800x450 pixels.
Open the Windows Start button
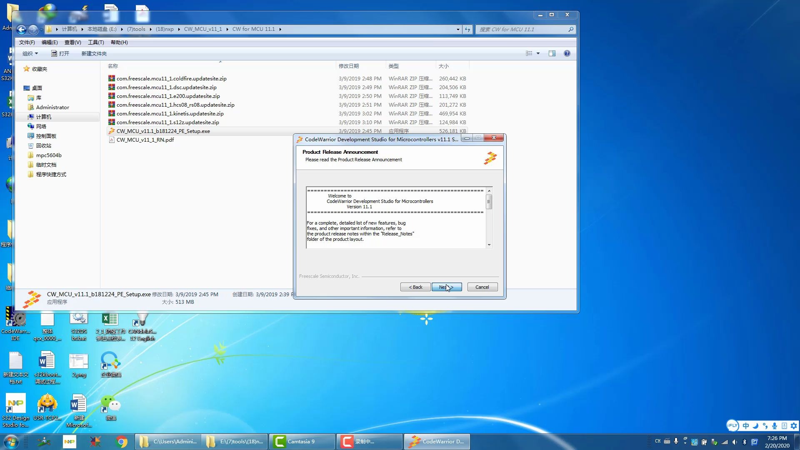point(11,442)
